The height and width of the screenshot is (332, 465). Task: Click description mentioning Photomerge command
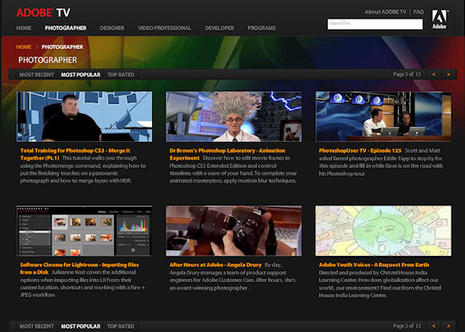click(x=83, y=169)
